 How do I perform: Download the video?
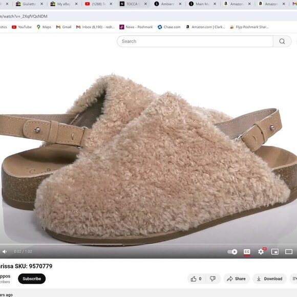[x=269, y=279]
